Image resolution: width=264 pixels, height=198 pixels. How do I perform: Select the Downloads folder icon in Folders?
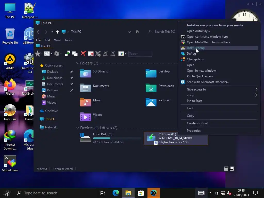point(151,88)
